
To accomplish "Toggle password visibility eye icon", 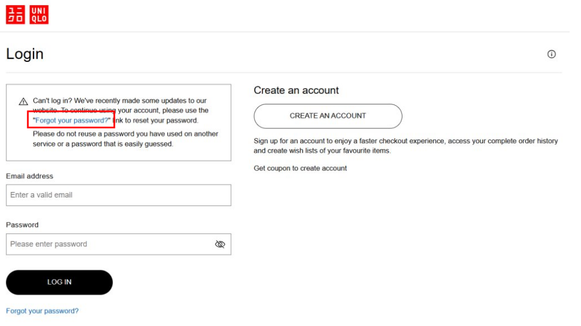I will (x=220, y=244).
